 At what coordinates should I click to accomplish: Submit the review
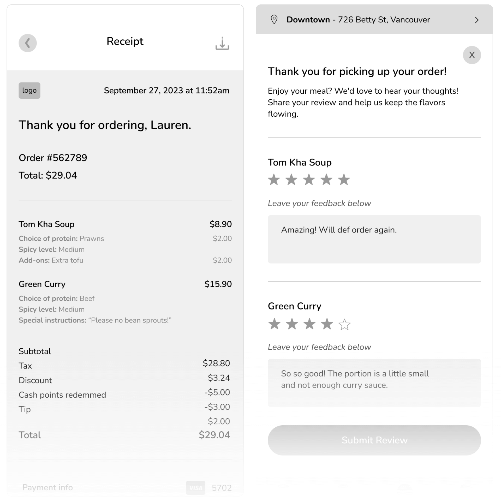click(374, 440)
